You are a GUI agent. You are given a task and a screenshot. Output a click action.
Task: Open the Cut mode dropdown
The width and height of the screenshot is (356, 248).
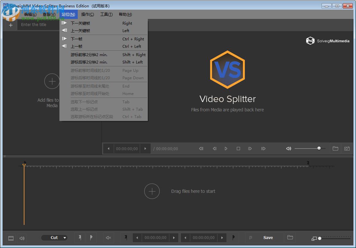(x=54, y=237)
